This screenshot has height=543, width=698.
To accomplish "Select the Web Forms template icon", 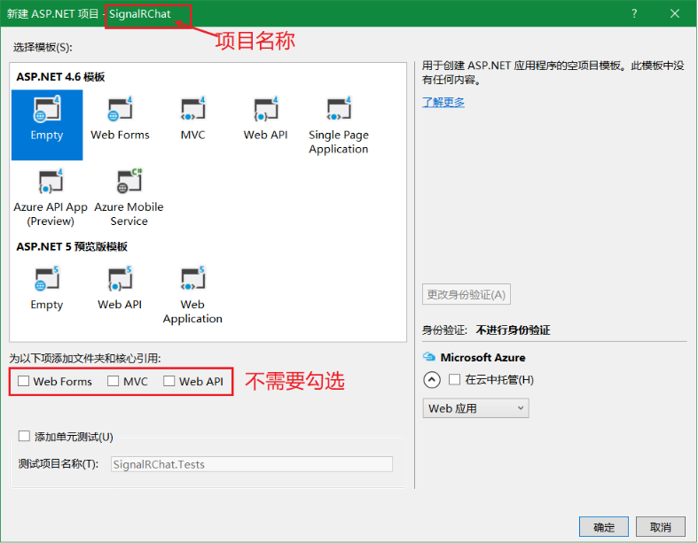I will tap(120, 110).
